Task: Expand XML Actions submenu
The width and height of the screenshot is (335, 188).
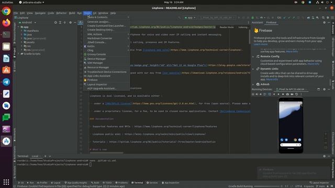Action: tap(106, 34)
